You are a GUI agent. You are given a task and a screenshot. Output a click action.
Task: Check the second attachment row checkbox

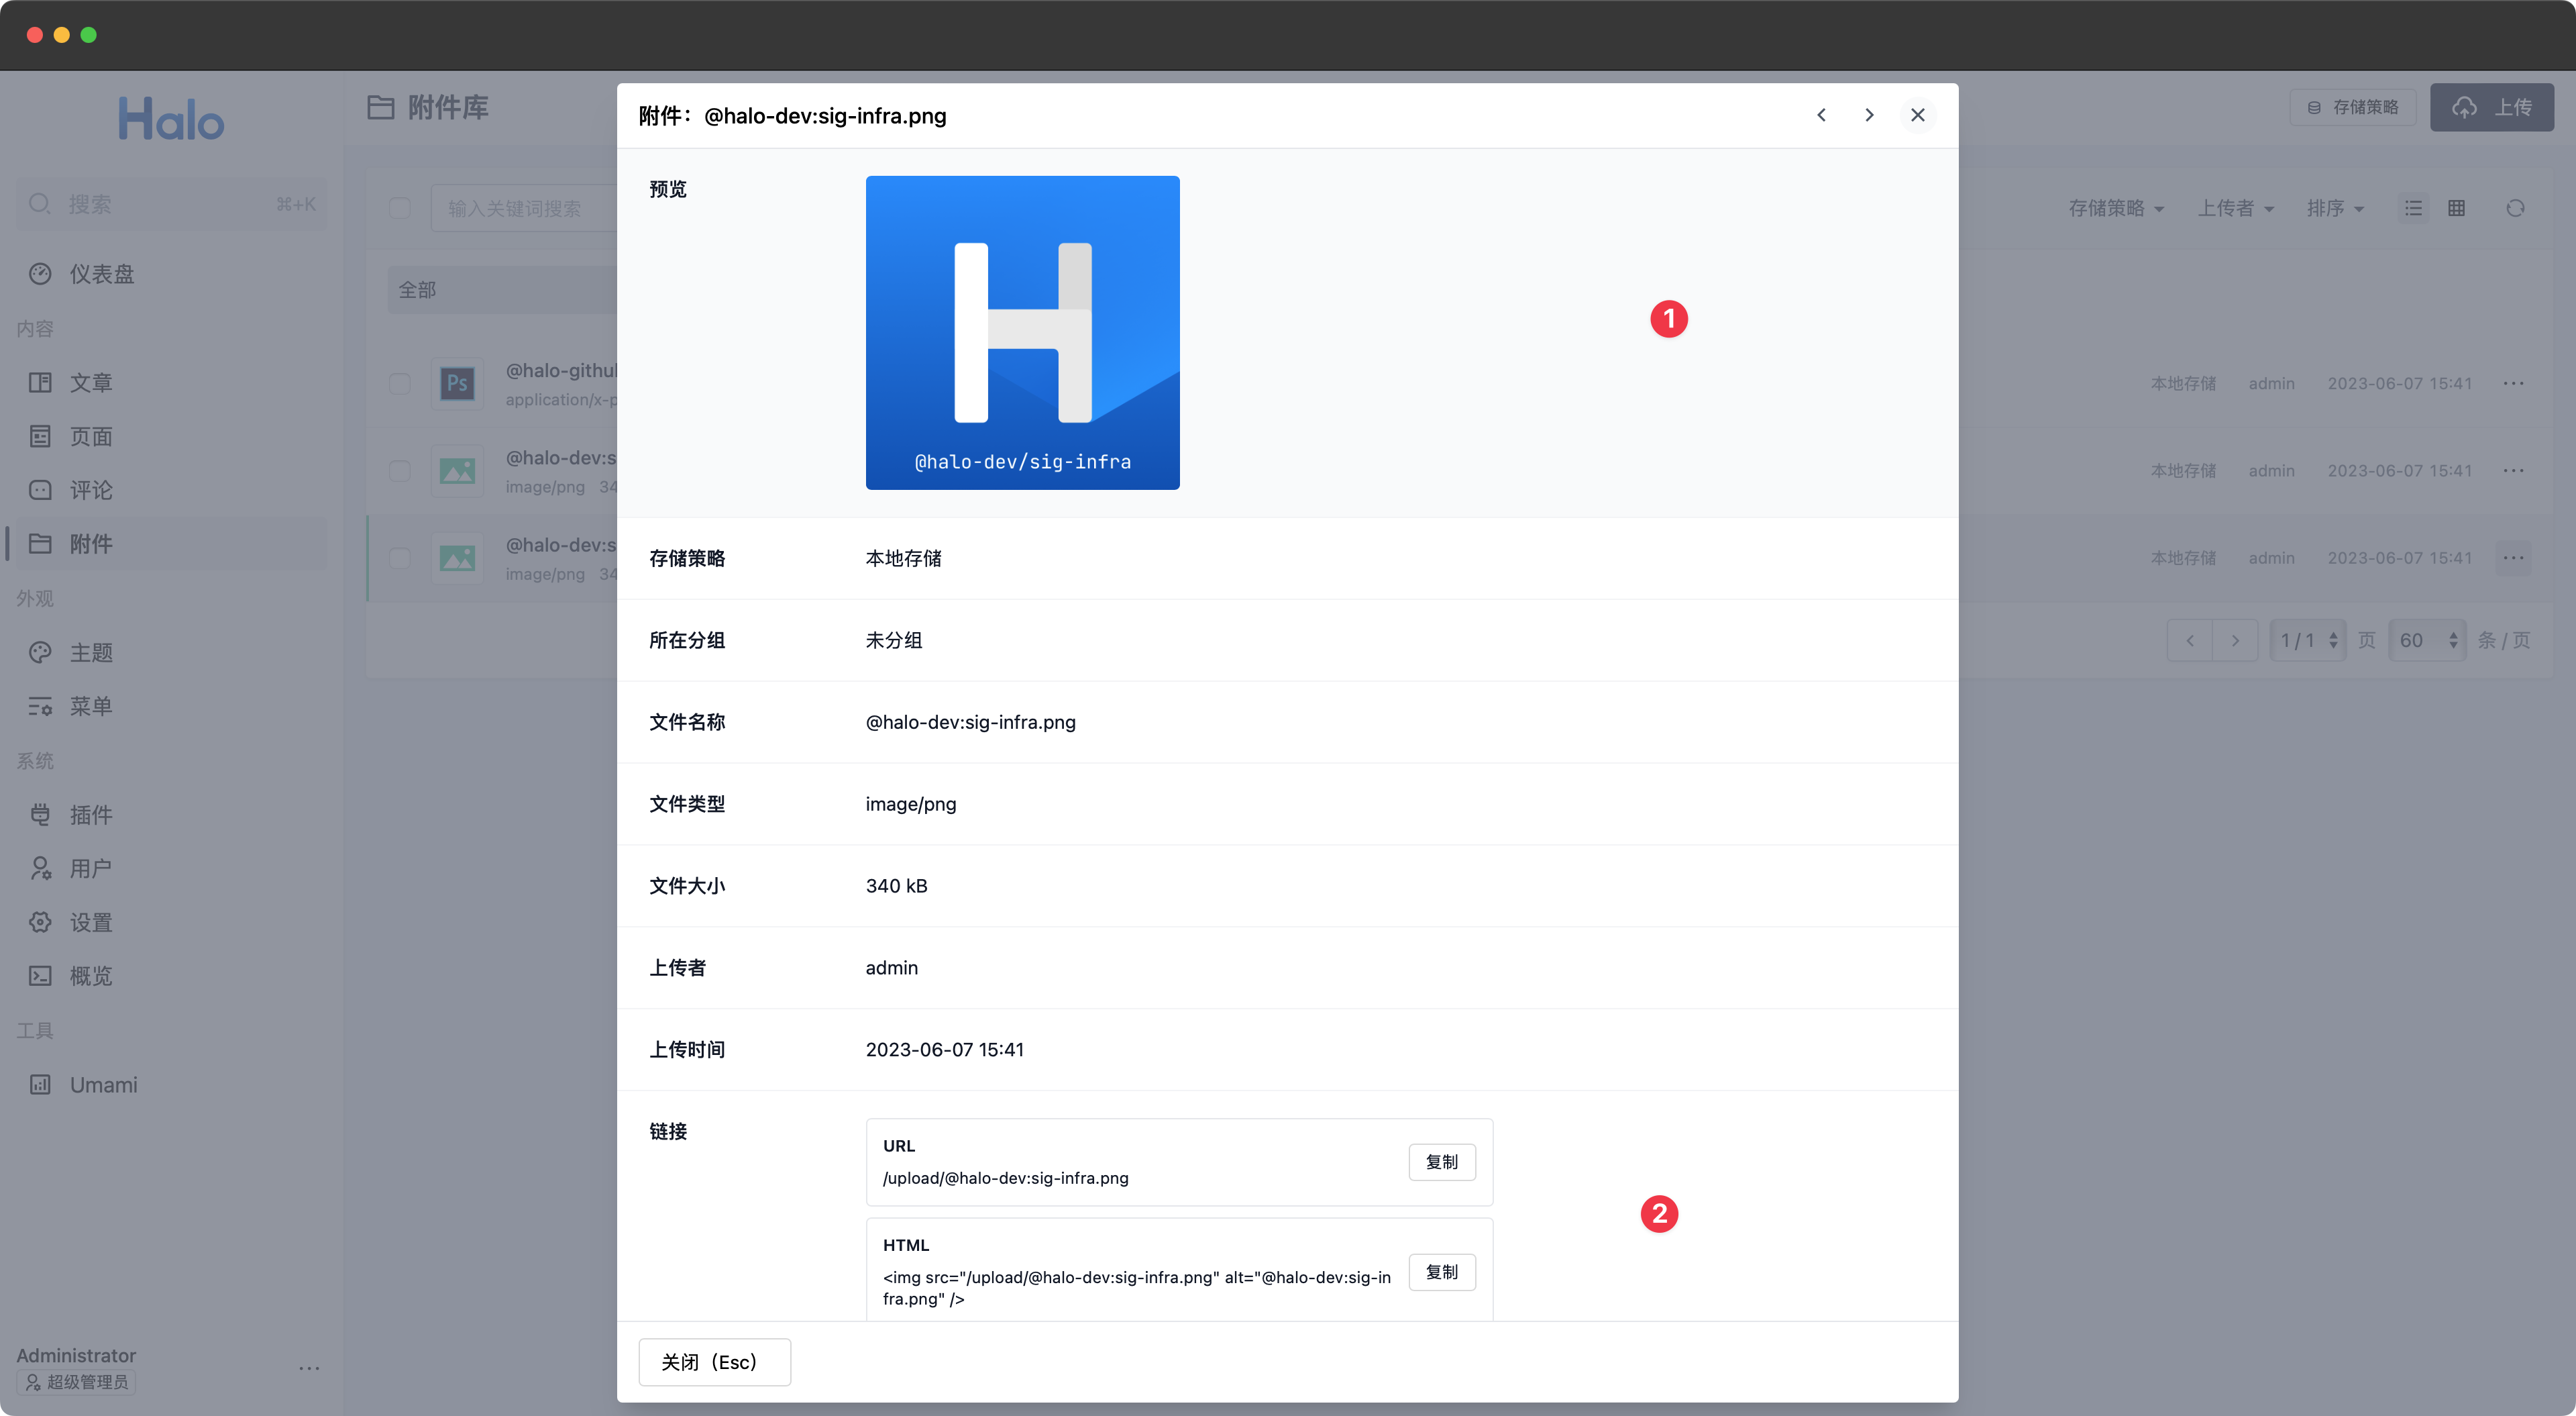(400, 470)
